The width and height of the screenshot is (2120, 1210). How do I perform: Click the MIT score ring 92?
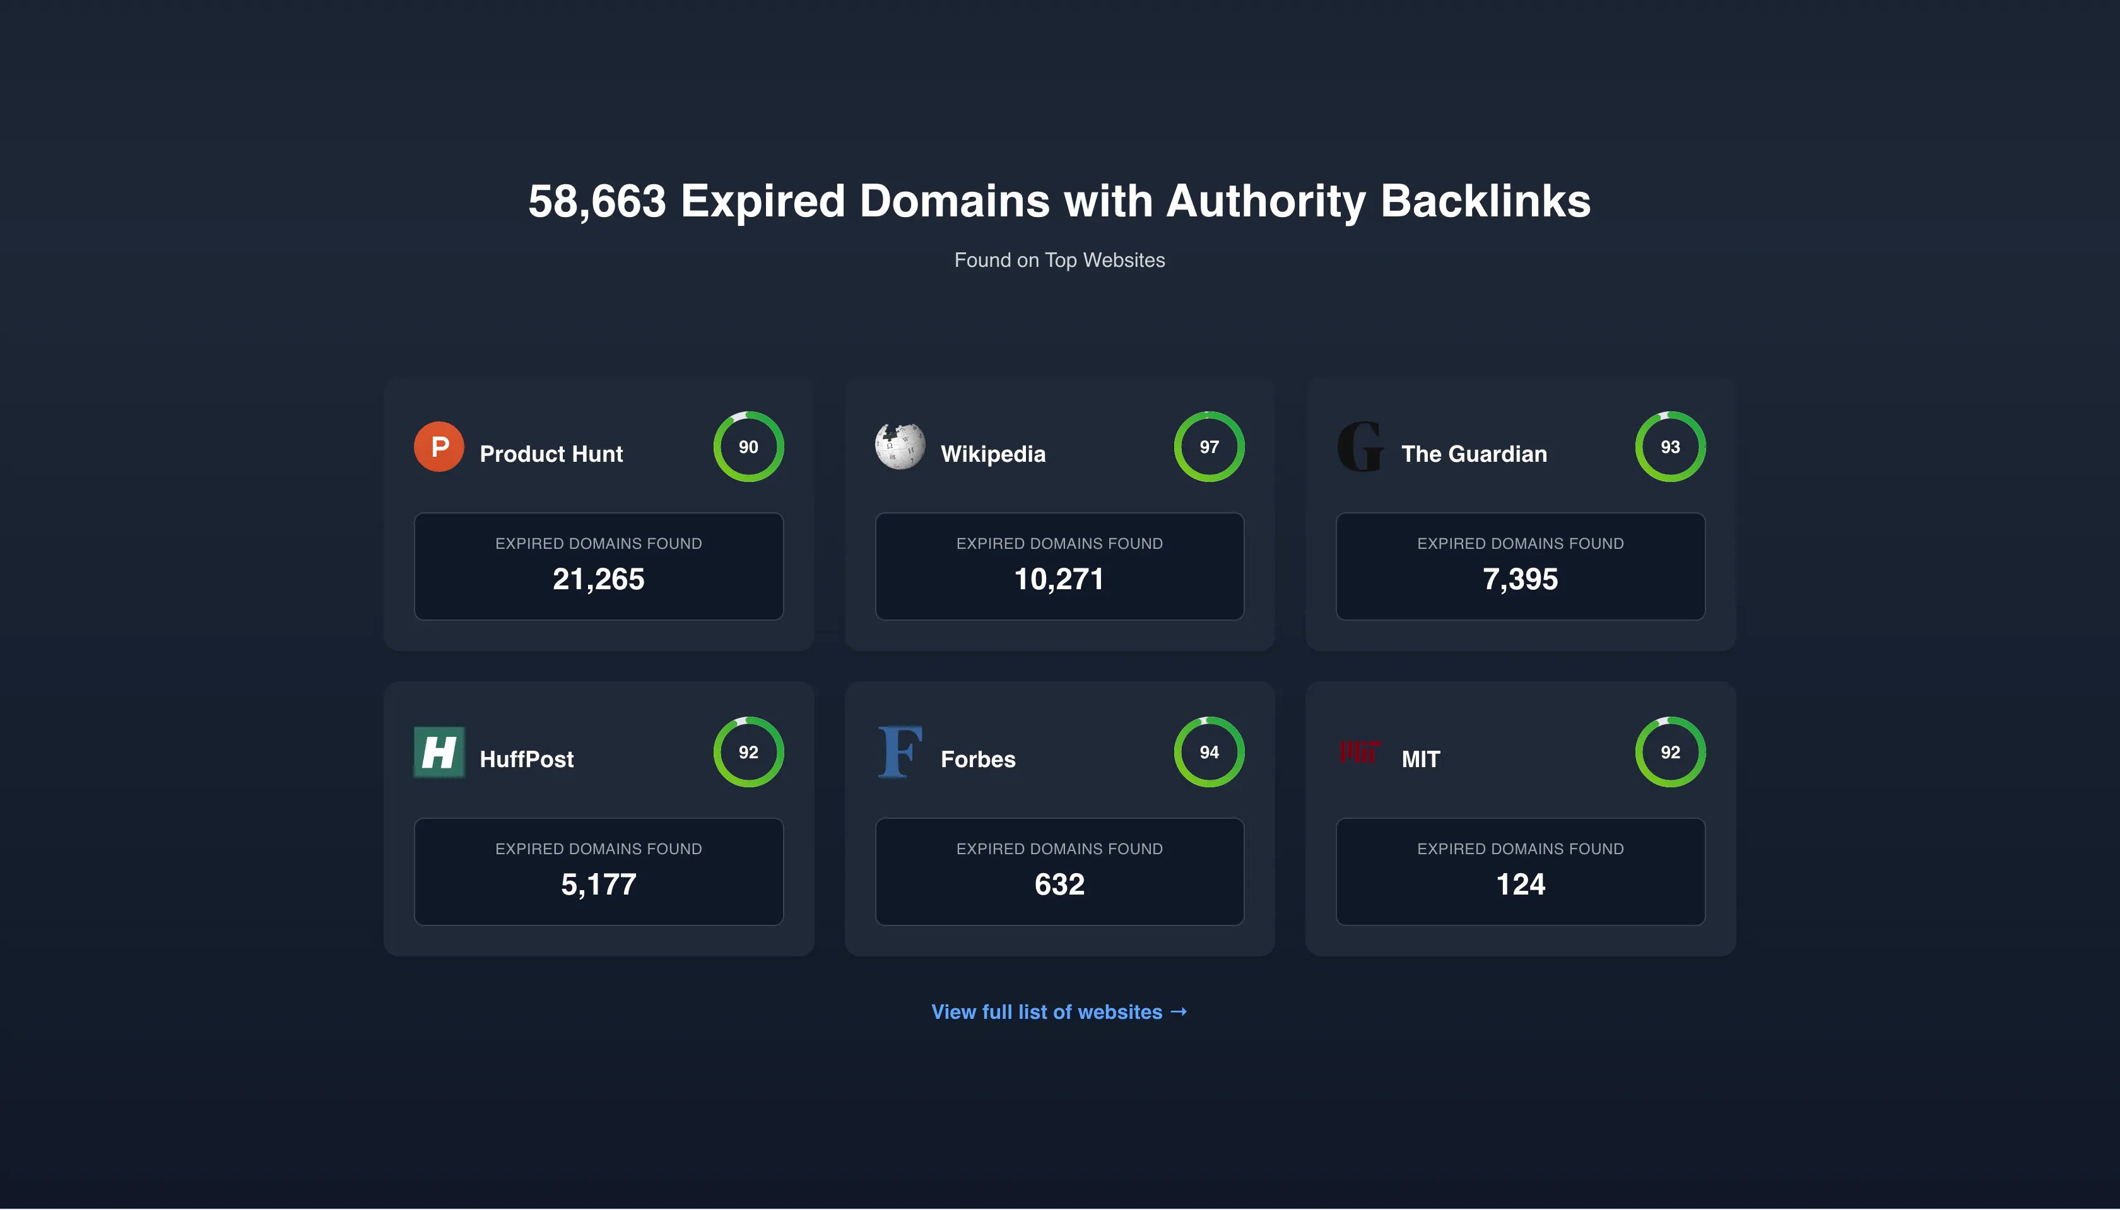tap(1670, 752)
